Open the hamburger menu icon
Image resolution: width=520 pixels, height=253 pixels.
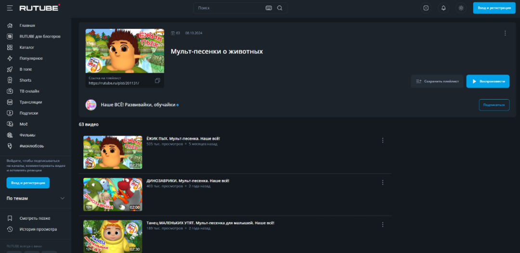click(10, 8)
